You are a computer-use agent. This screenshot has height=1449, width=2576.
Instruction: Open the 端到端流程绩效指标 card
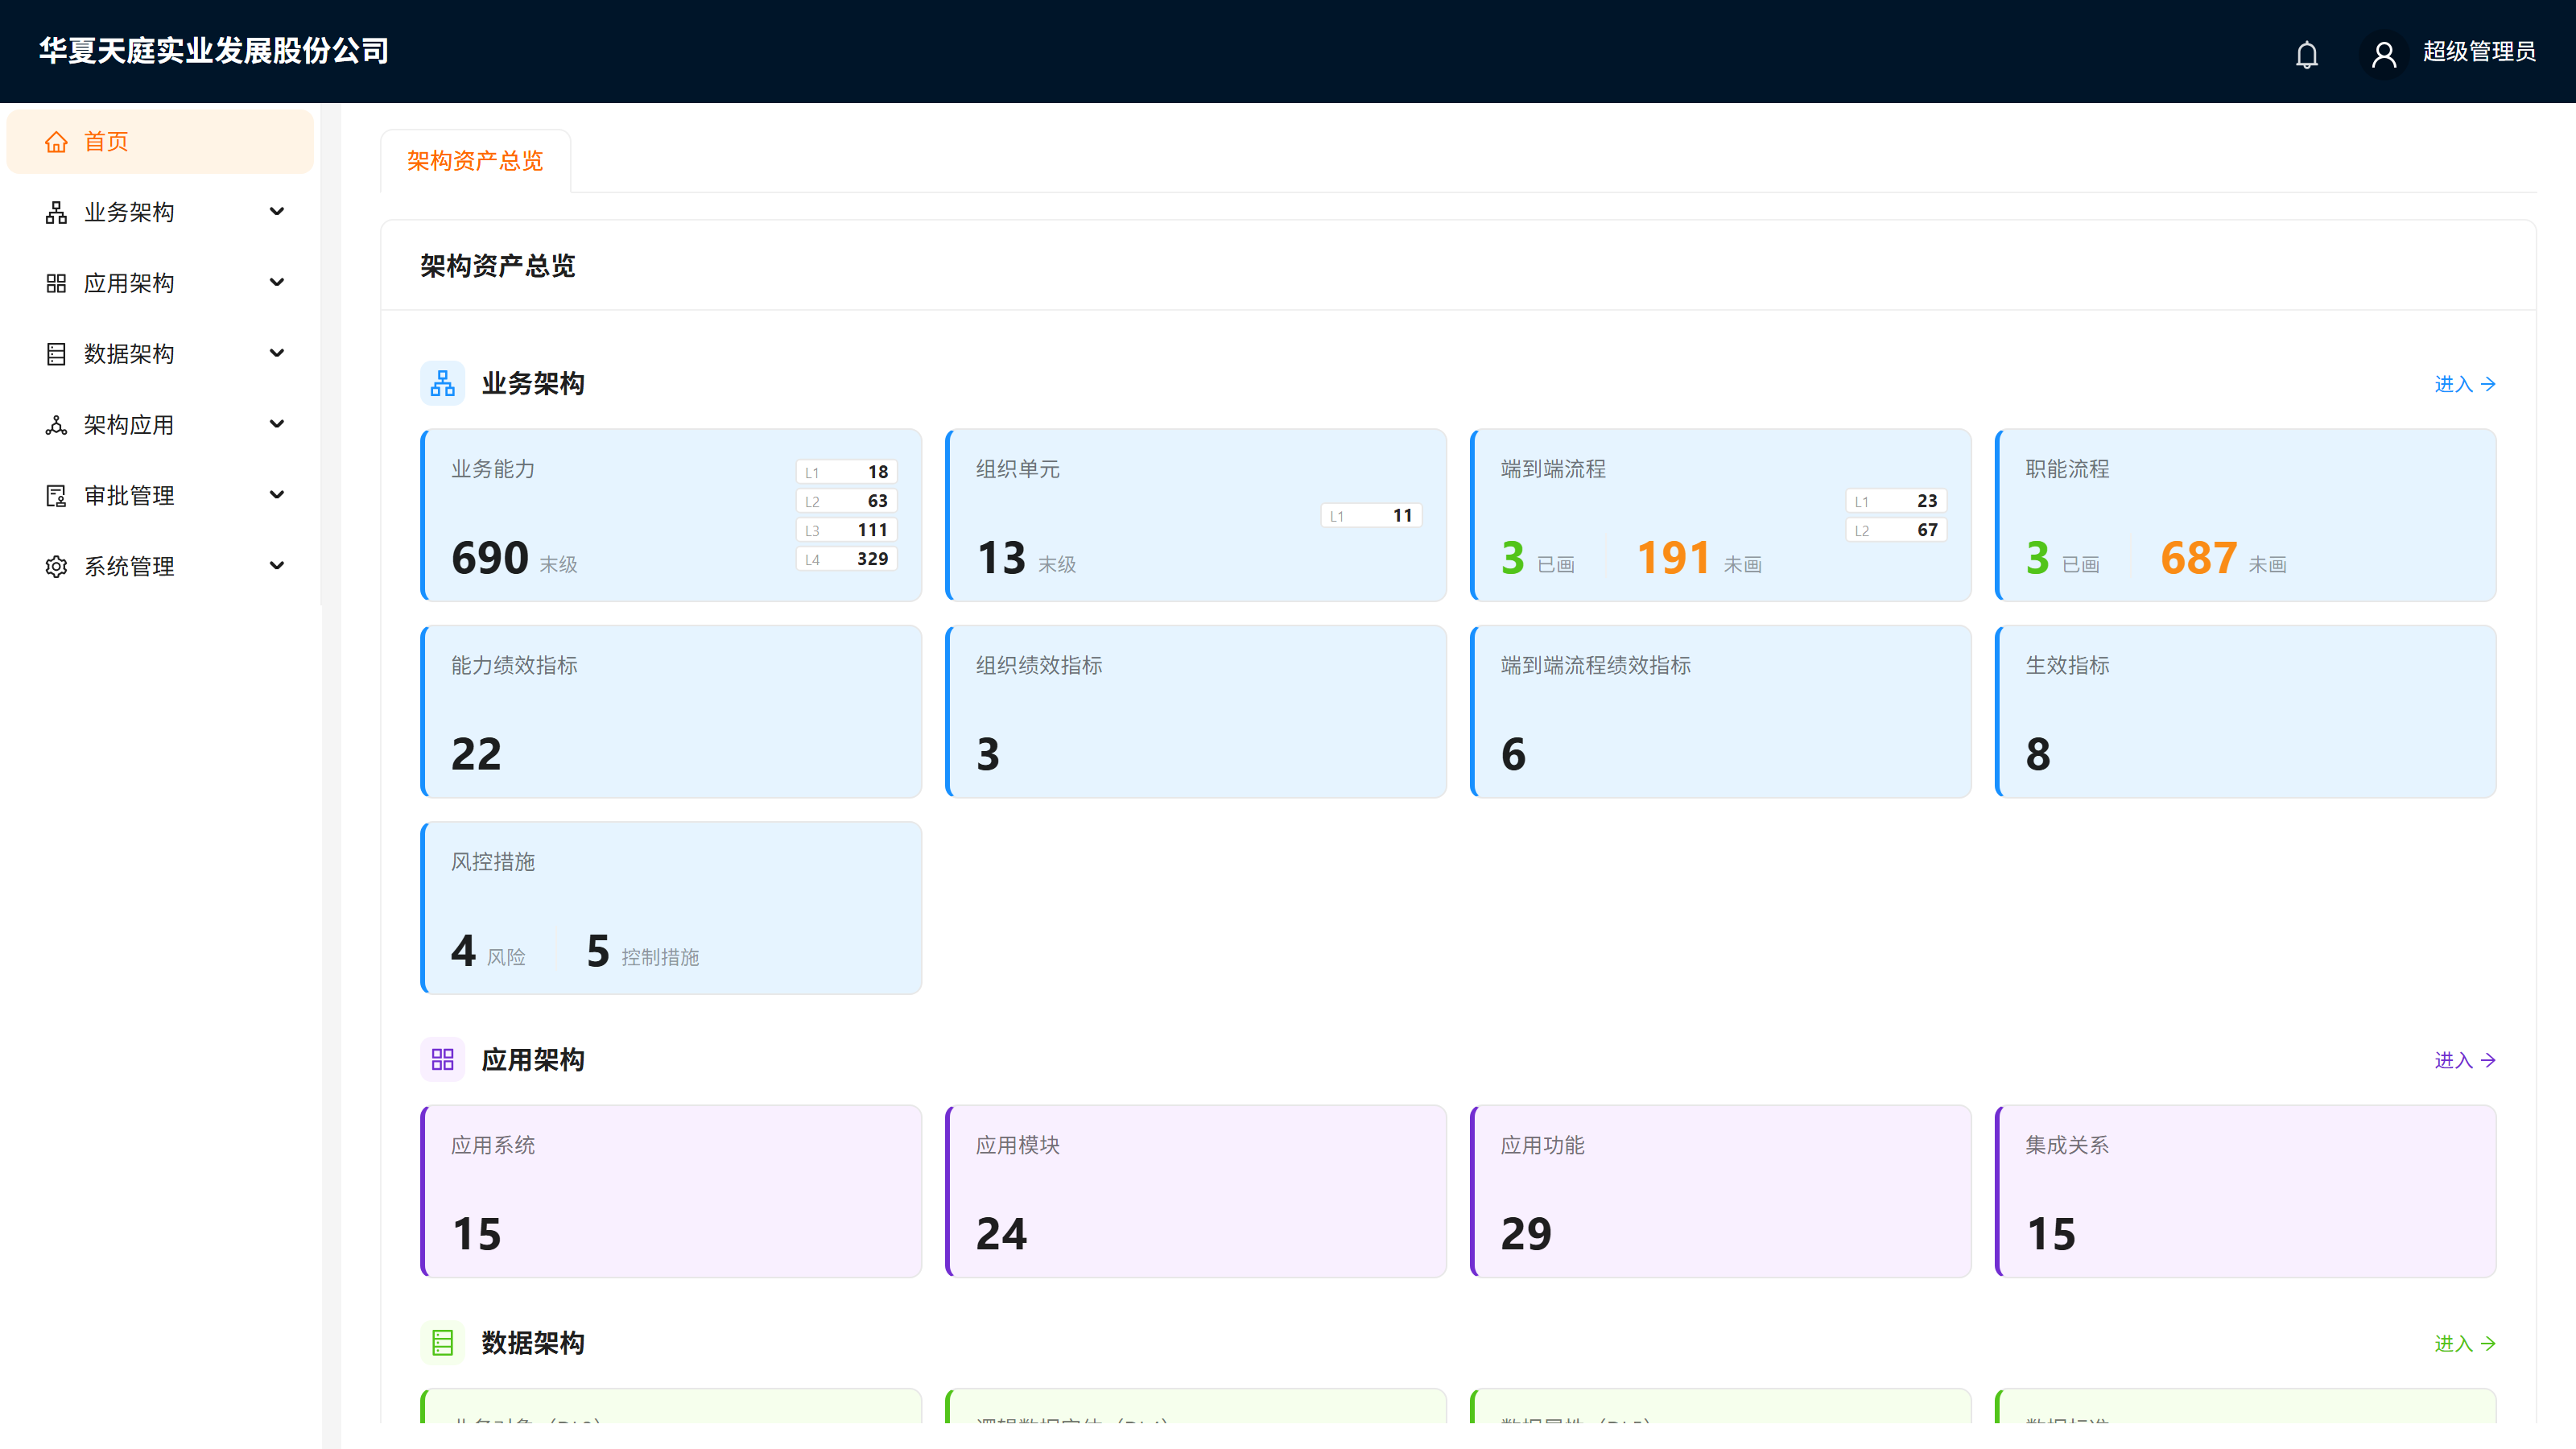[x=1721, y=712]
